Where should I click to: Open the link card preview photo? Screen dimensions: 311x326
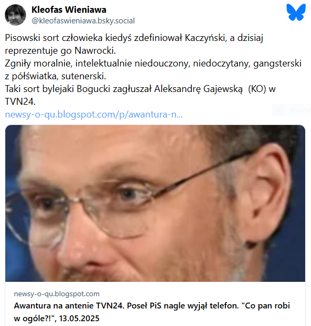pyautogui.click(x=155, y=203)
